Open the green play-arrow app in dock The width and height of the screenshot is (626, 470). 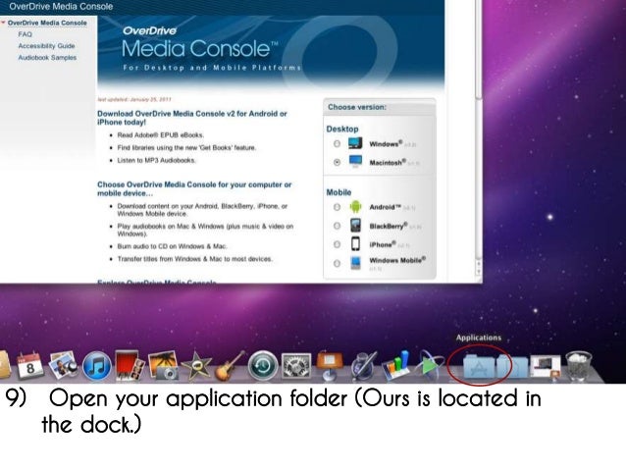coord(429,365)
